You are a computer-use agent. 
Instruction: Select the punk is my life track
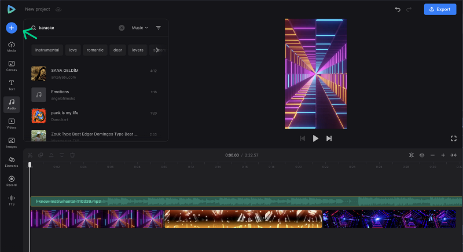pos(94,116)
